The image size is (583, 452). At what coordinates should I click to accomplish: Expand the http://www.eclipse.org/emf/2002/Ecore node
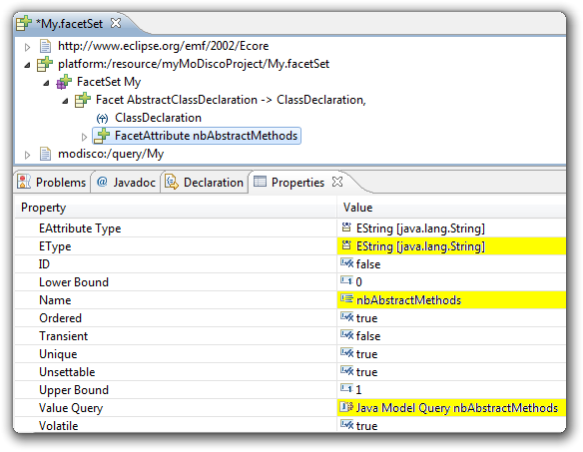[x=27, y=47]
